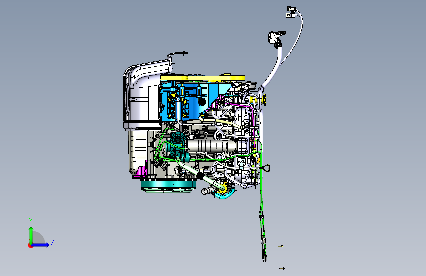Select the yellow dipstick loop handle
The width and height of the screenshot is (426, 276).
(266, 168)
